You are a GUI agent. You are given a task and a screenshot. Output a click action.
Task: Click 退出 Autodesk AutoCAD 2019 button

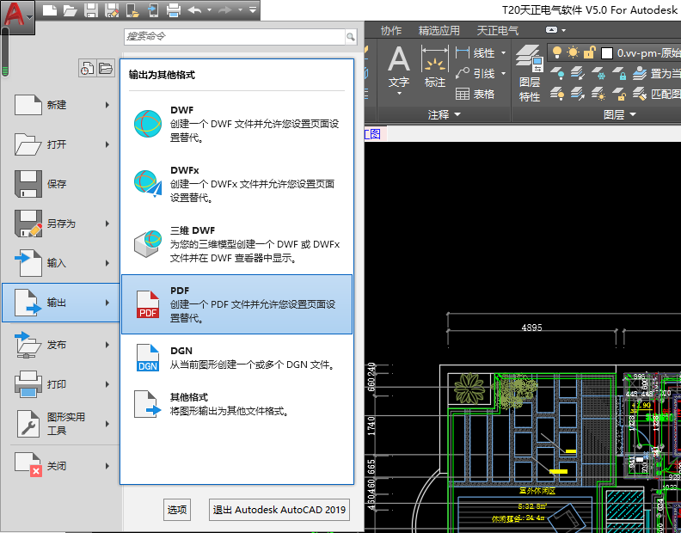pyautogui.click(x=279, y=509)
